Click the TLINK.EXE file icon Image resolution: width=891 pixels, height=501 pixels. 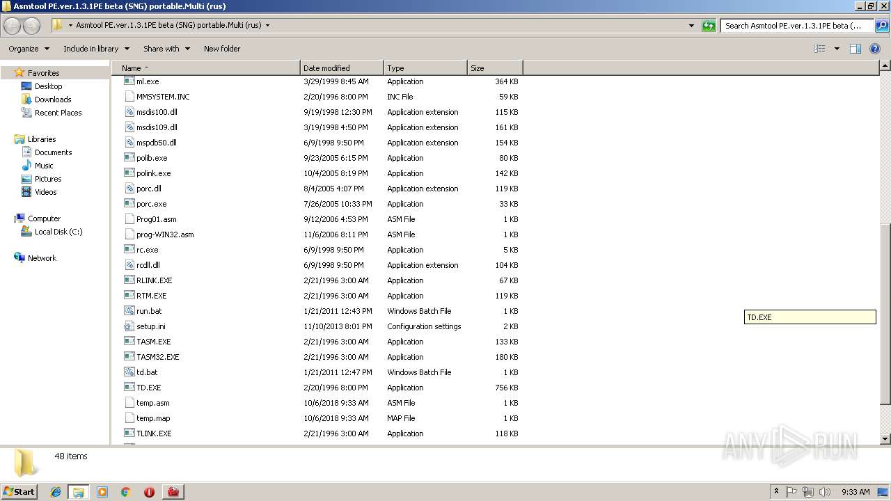[x=129, y=434]
